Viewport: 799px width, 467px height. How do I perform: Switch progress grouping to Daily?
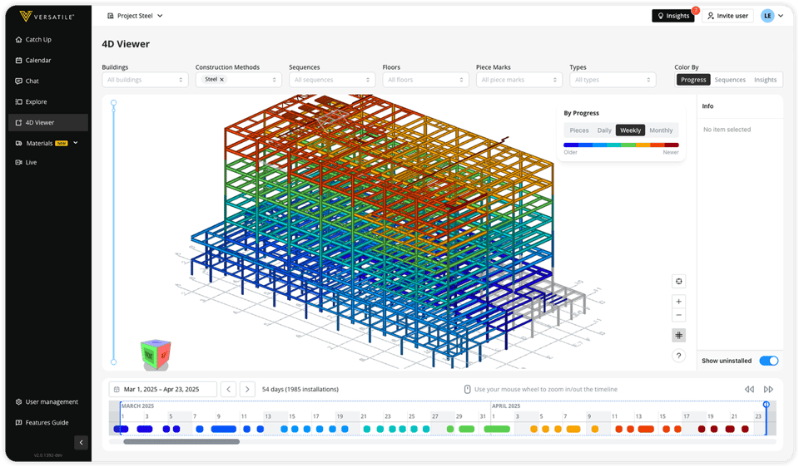coord(604,130)
